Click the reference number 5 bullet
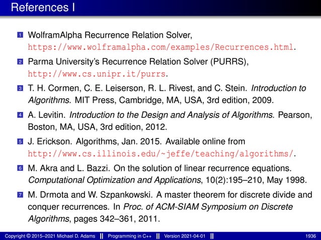This screenshot has width=321, height=240. coord(20,142)
